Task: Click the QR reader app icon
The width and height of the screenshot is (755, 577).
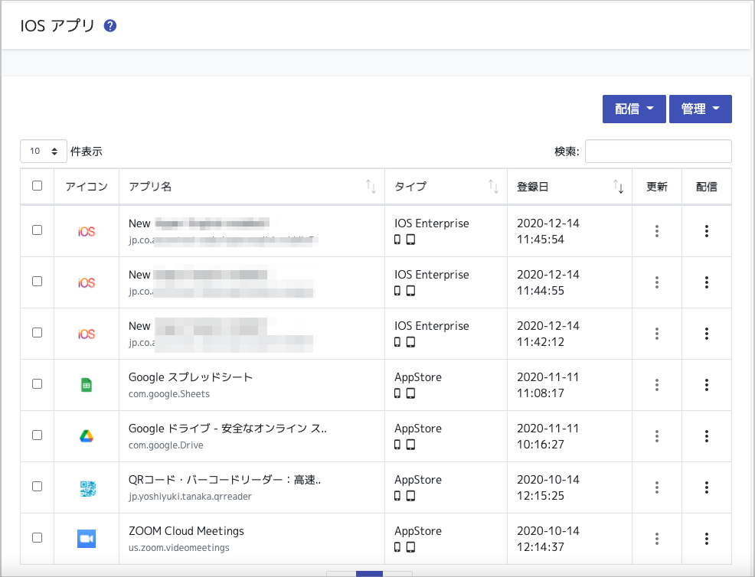Action: pos(87,488)
